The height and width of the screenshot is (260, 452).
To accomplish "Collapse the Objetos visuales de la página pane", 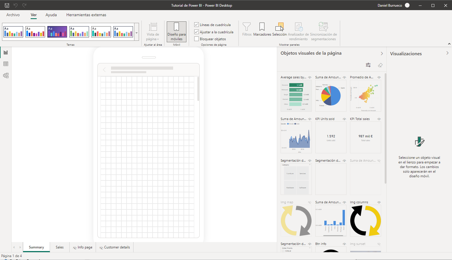I will [x=381, y=54].
